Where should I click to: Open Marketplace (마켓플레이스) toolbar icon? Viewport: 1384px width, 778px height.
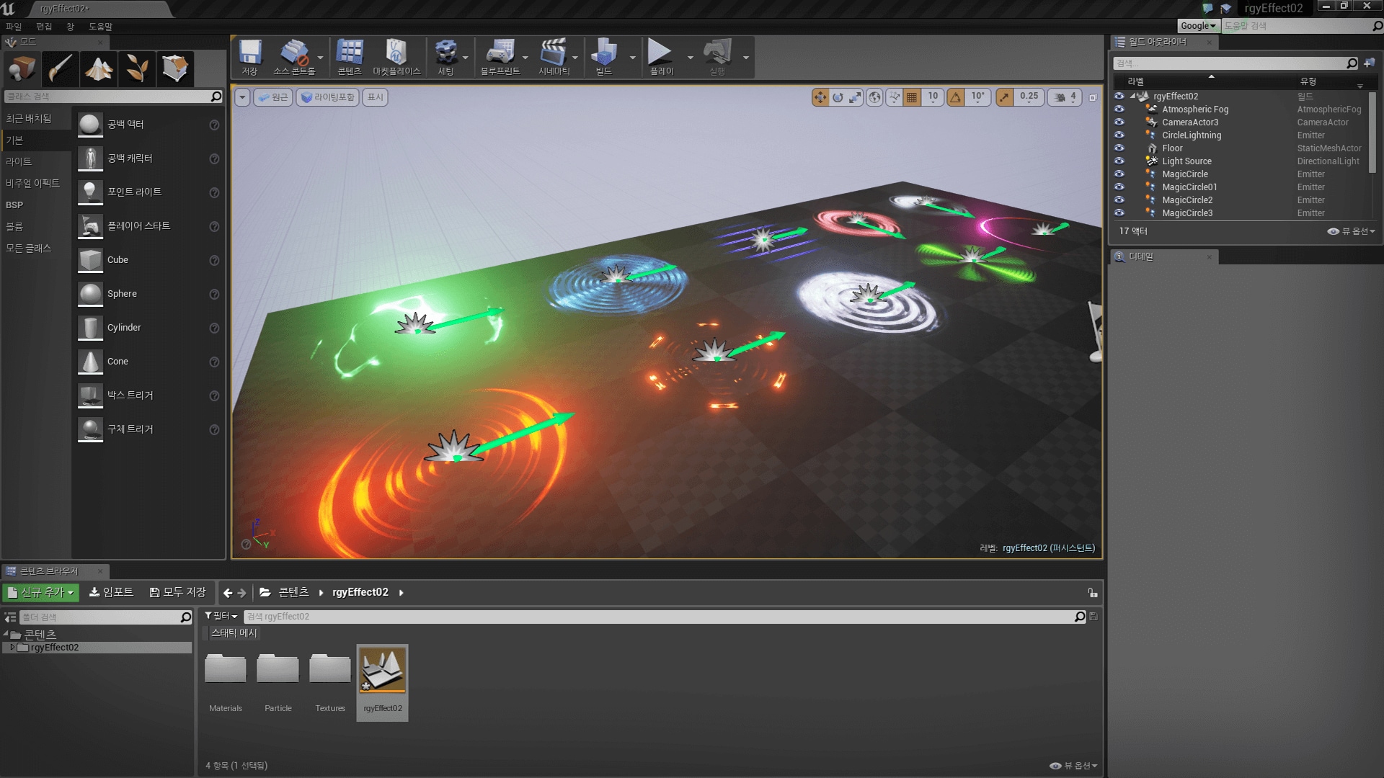(x=396, y=57)
